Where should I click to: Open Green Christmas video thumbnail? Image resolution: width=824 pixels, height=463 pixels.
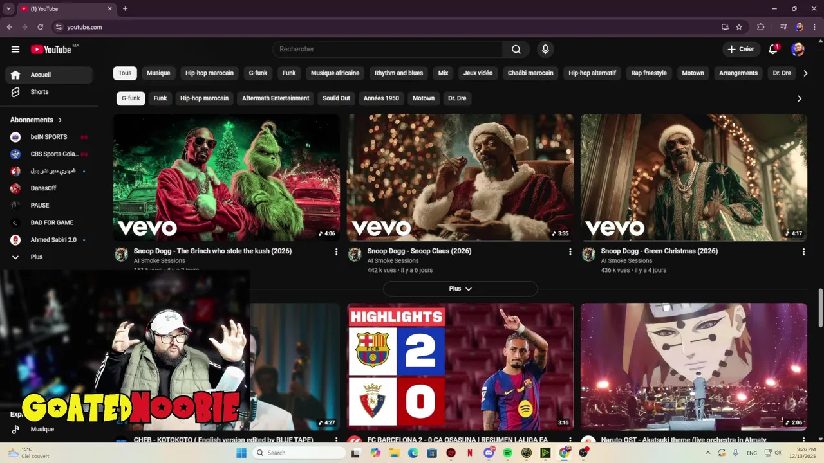click(694, 177)
